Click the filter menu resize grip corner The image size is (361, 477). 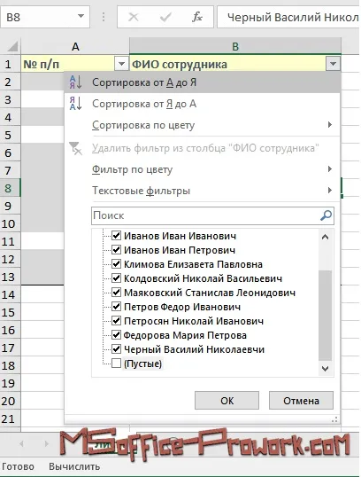click(334, 419)
